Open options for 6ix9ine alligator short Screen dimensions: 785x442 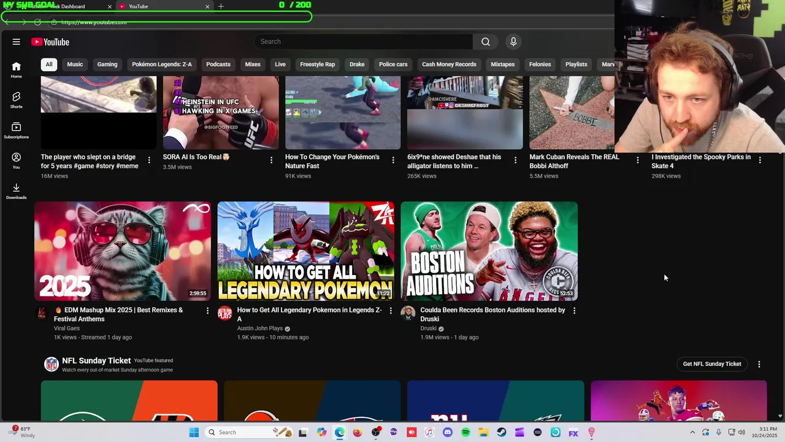click(515, 160)
